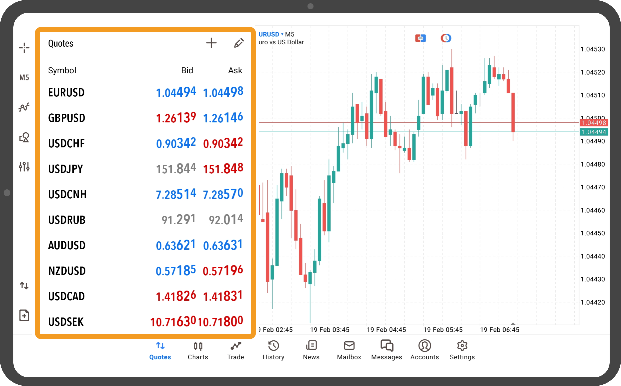Click the sidebar up-down arrows trade icon

coord(24,286)
